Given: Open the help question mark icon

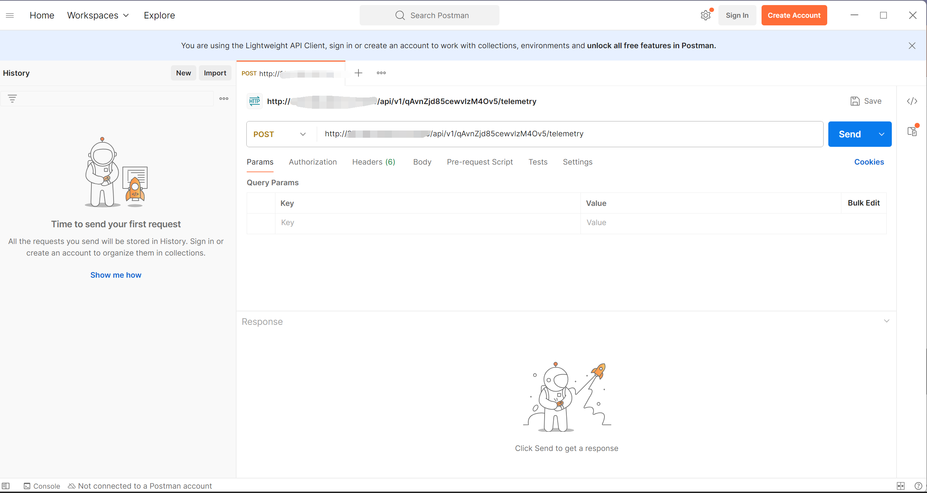Looking at the screenshot, I should [918, 486].
